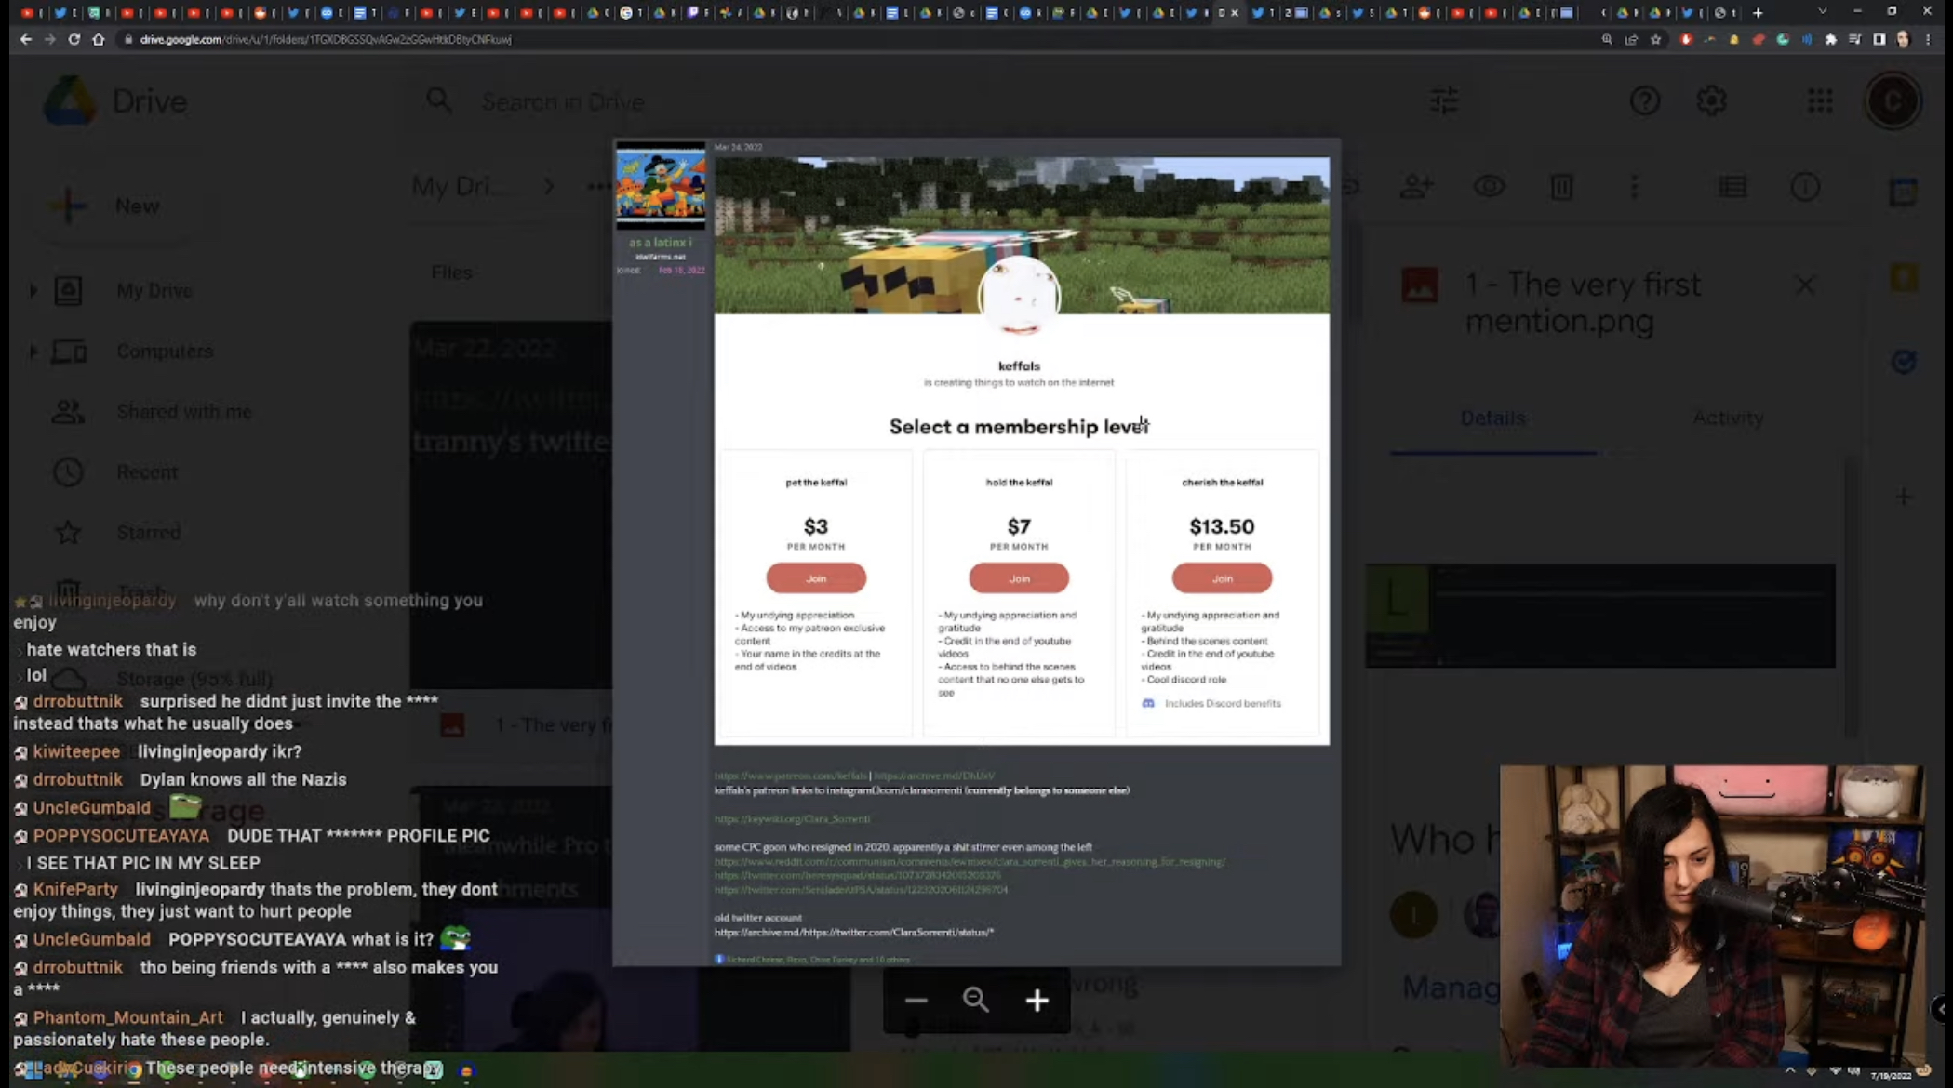Click the Storage item in sidebar
The image size is (1953, 1088).
194,679
